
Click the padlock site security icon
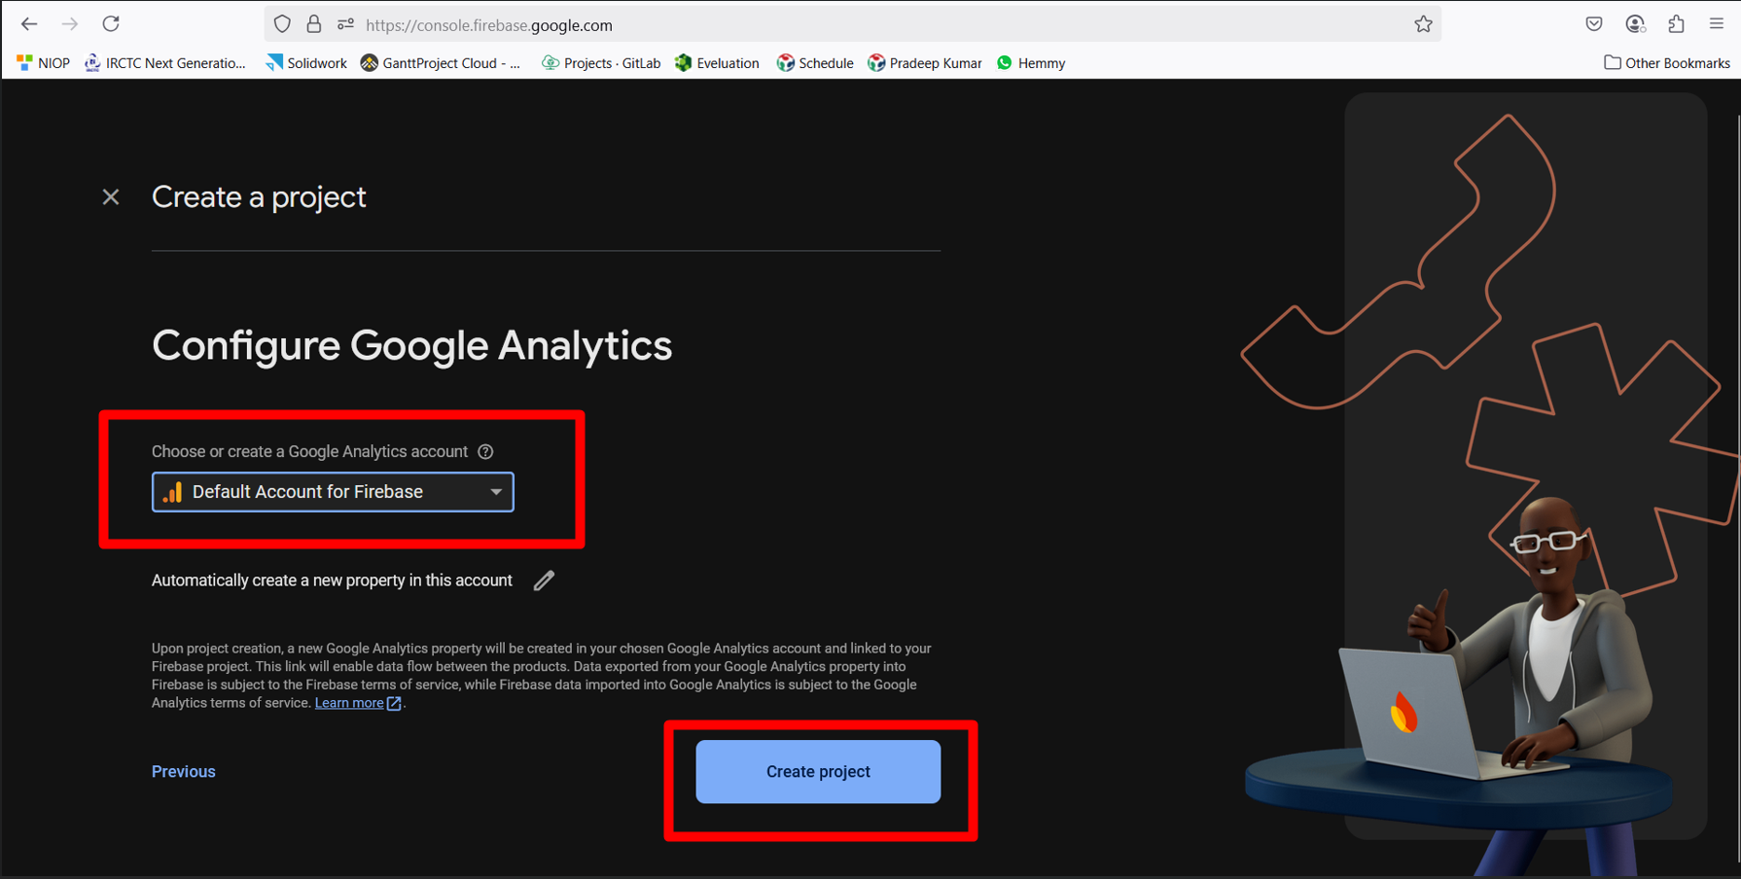pos(313,24)
